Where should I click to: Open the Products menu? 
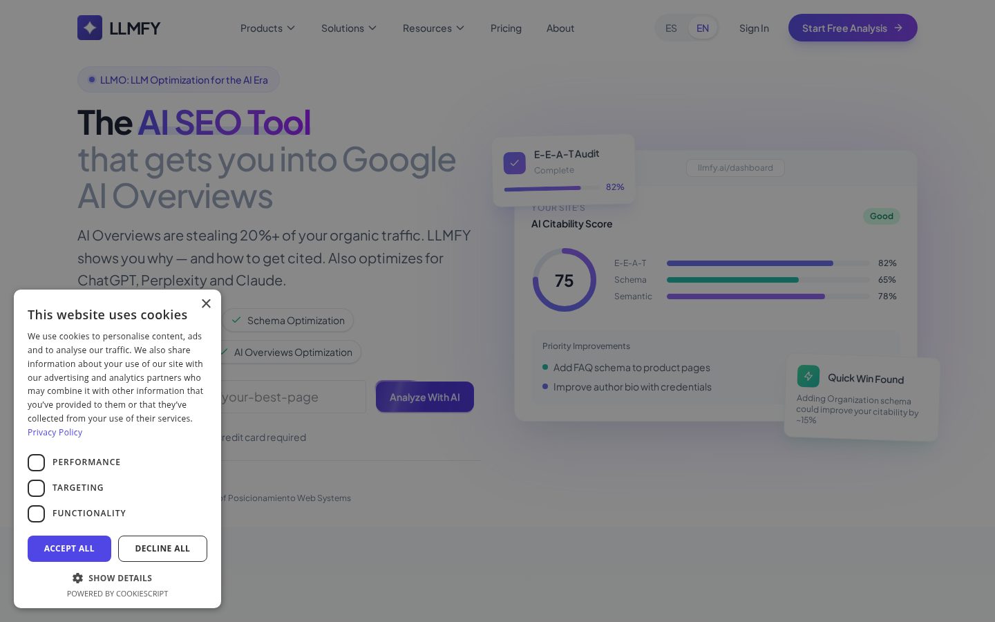pyautogui.click(x=268, y=28)
